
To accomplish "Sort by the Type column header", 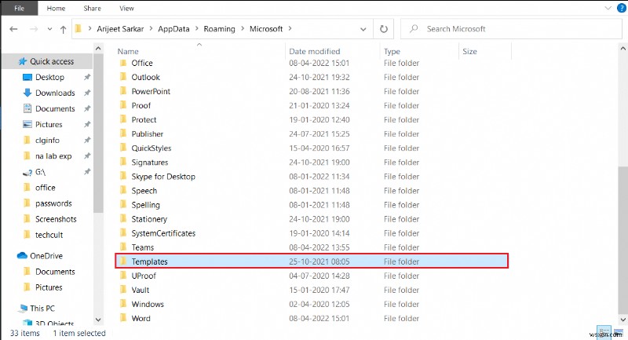I will pyautogui.click(x=392, y=51).
